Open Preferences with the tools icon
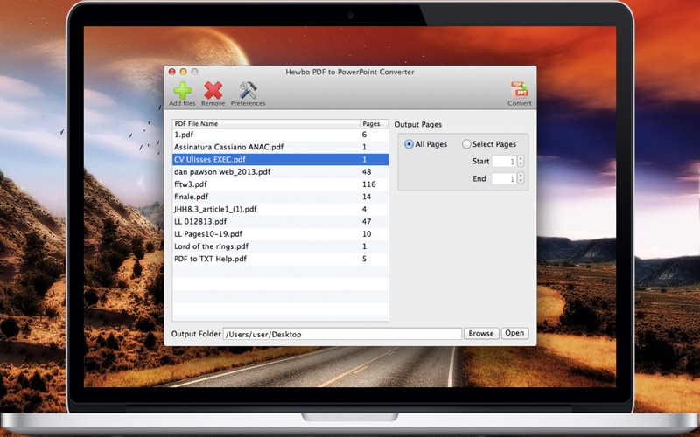The image size is (700, 437). pos(248,91)
